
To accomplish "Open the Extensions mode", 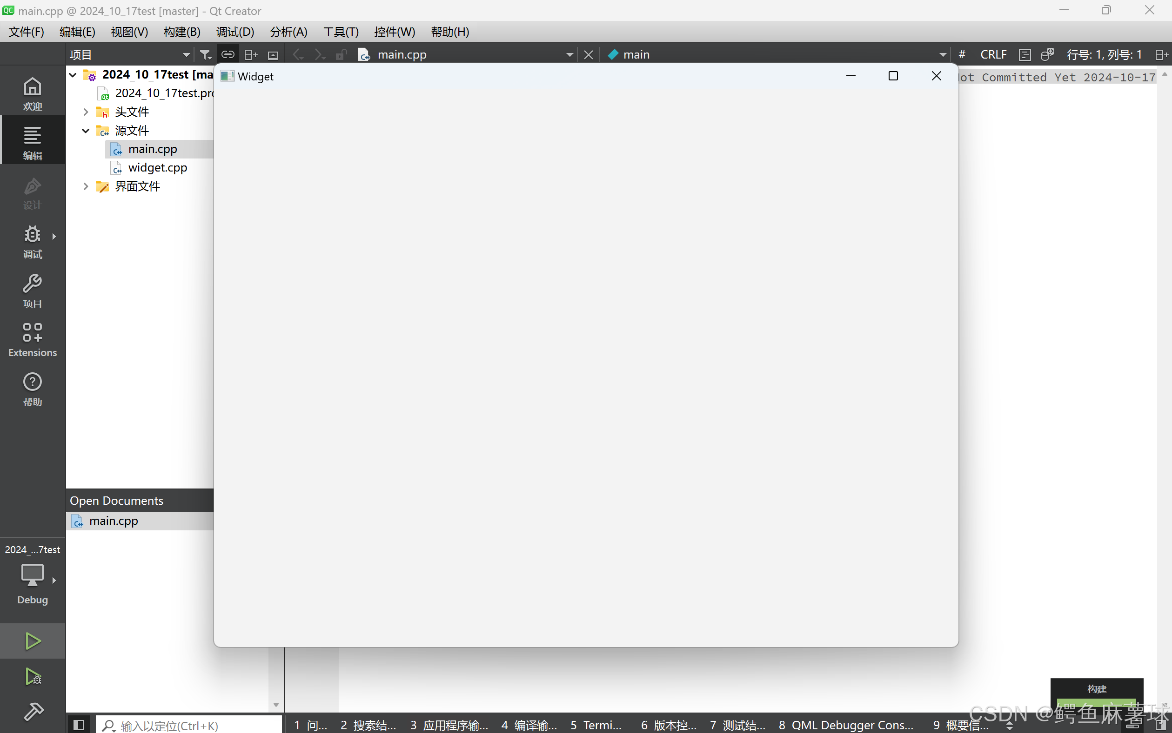I will (33, 340).
